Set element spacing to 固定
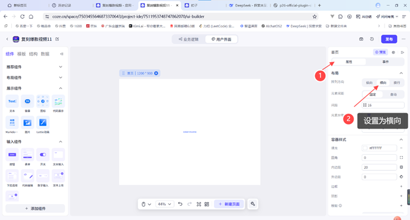Image resolution: width=410 pixels, height=220 pixels. pos(373,94)
